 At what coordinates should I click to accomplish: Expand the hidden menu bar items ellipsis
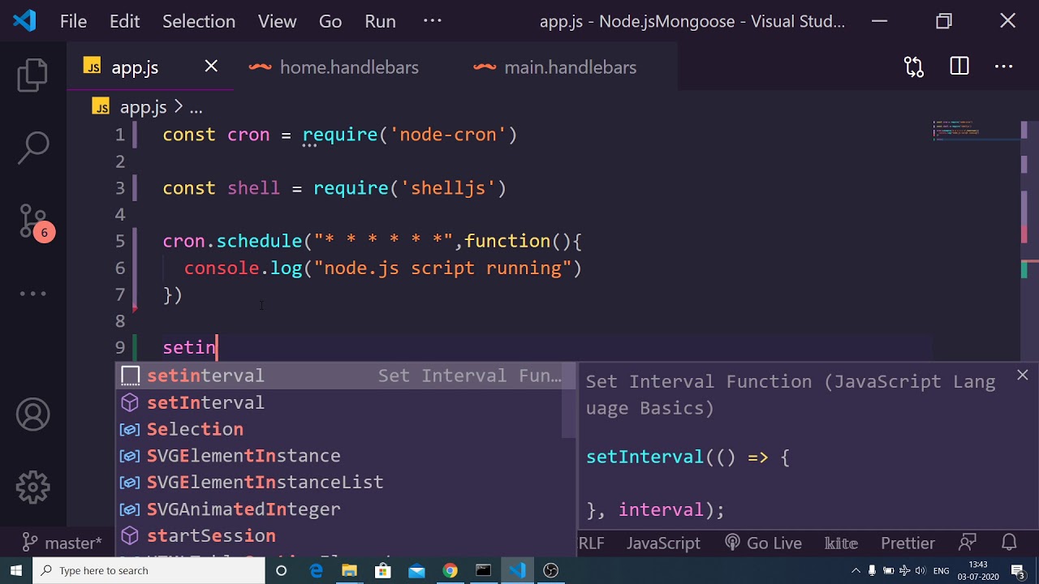[432, 21]
